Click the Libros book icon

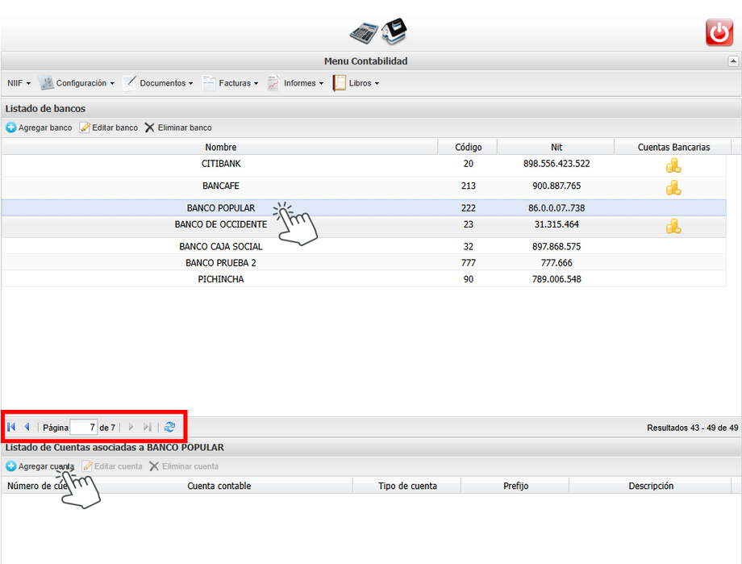339,83
